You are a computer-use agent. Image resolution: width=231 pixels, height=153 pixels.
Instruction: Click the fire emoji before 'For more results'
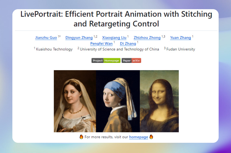point(81,137)
